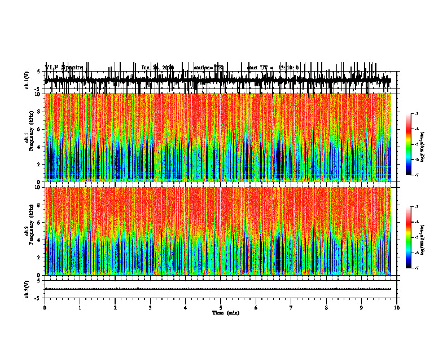Click the "Time (min)" axis label

pos(226,313)
